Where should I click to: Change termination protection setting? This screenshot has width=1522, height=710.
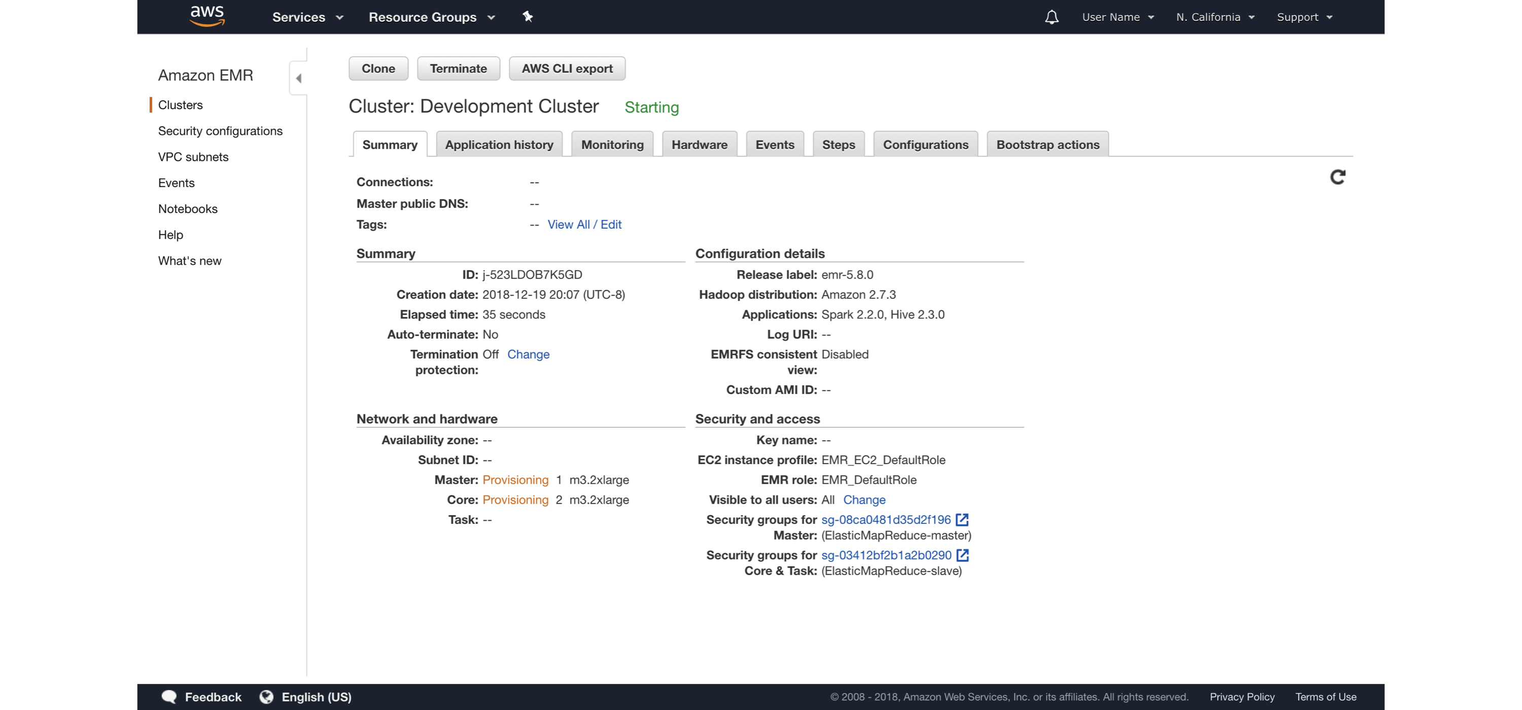pyautogui.click(x=528, y=354)
